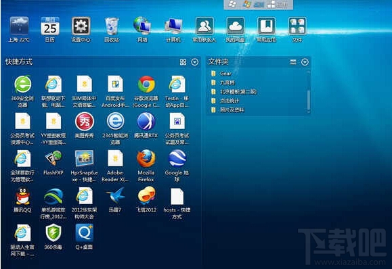Click the 文件夹 panel scrollbar
The width and height of the screenshot is (392, 269).
coord(309,100)
